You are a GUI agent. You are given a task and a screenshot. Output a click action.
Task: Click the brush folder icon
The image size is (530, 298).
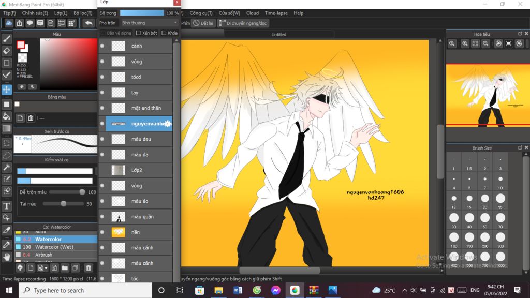coord(65,268)
